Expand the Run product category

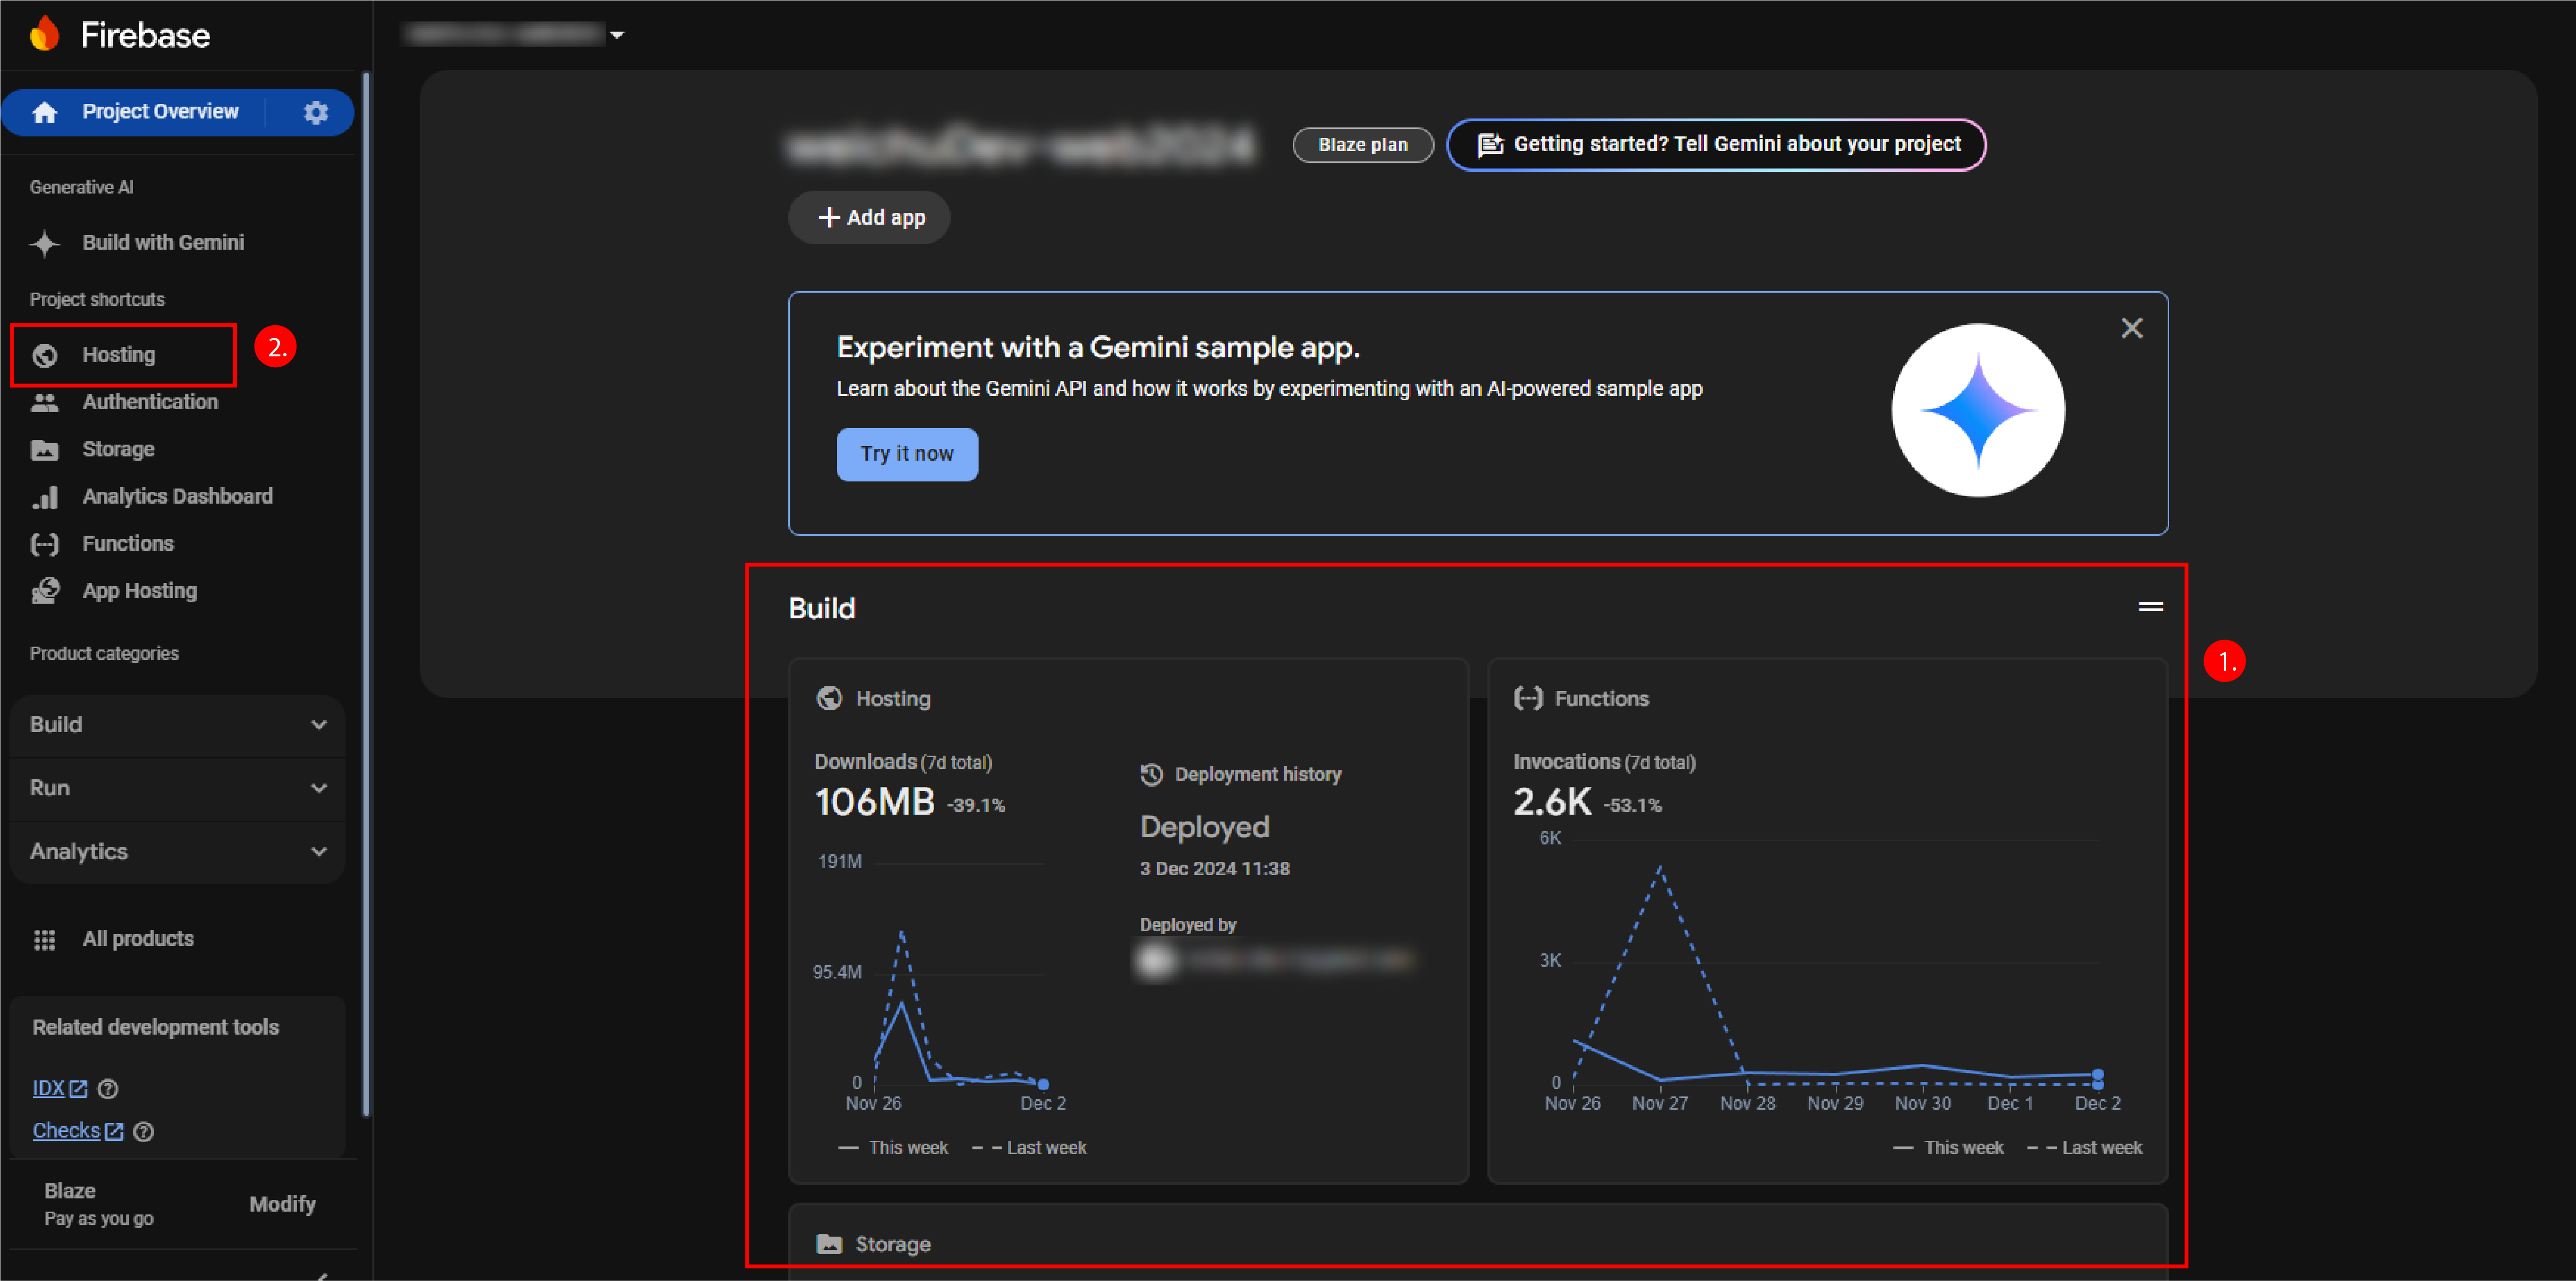pos(178,788)
